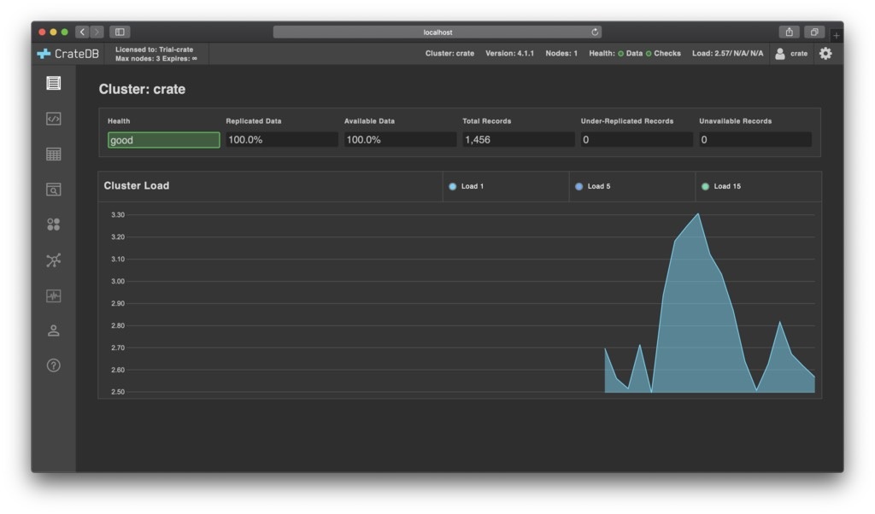The height and width of the screenshot is (514, 875).
Task: Click the CrateDB logo
Action: pos(68,54)
